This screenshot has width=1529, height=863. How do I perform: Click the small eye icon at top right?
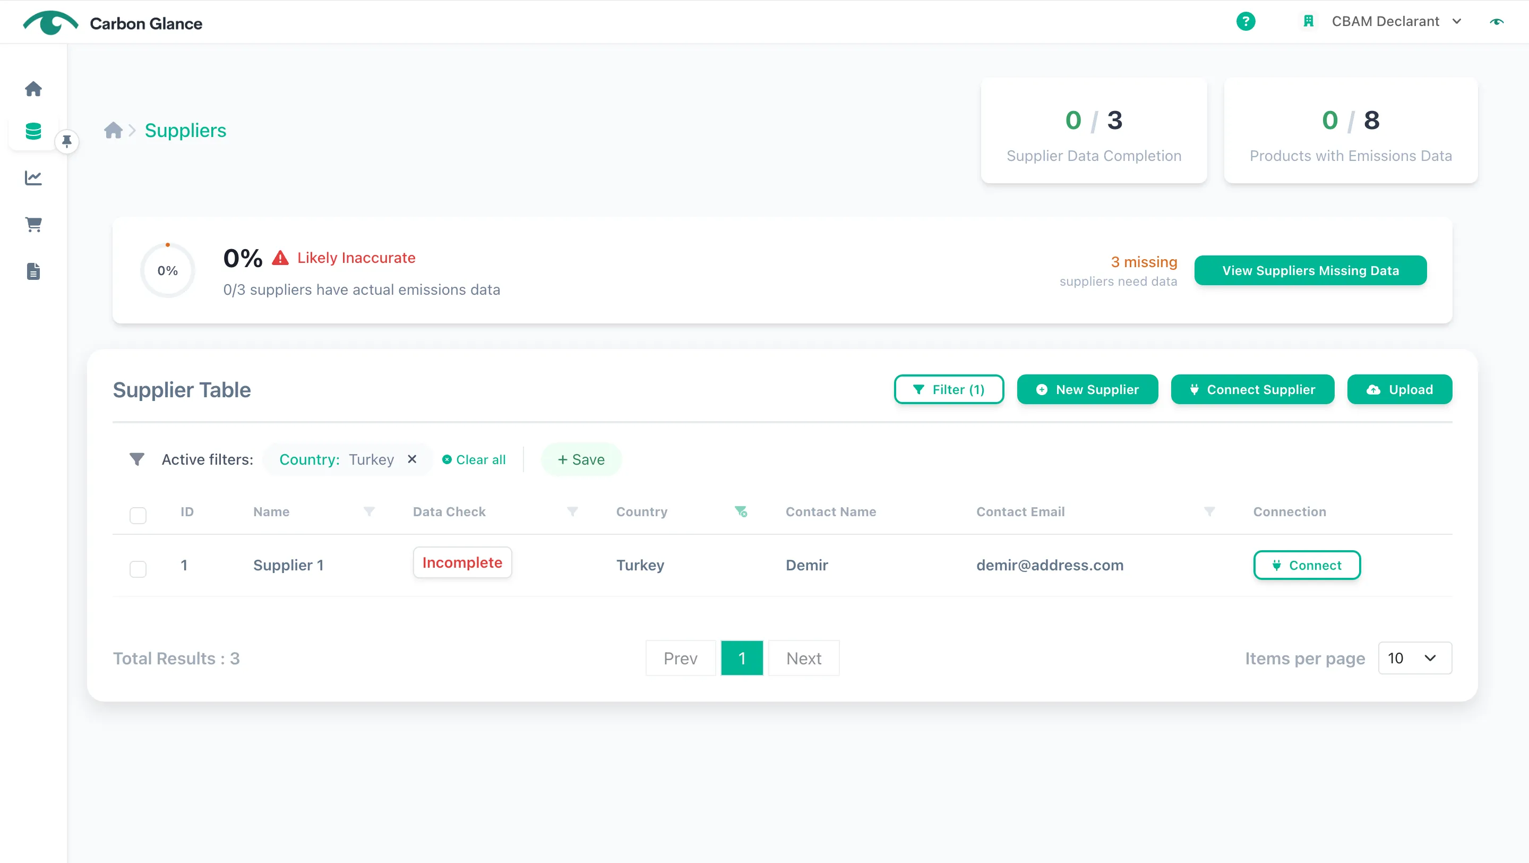pyautogui.click(x=1497, y=21)
